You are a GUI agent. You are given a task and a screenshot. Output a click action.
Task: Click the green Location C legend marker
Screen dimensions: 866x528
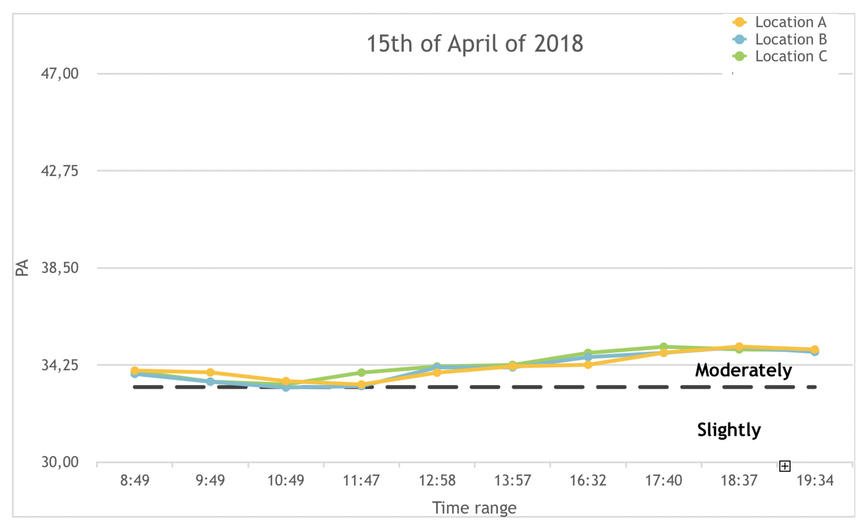click(739, 56)
